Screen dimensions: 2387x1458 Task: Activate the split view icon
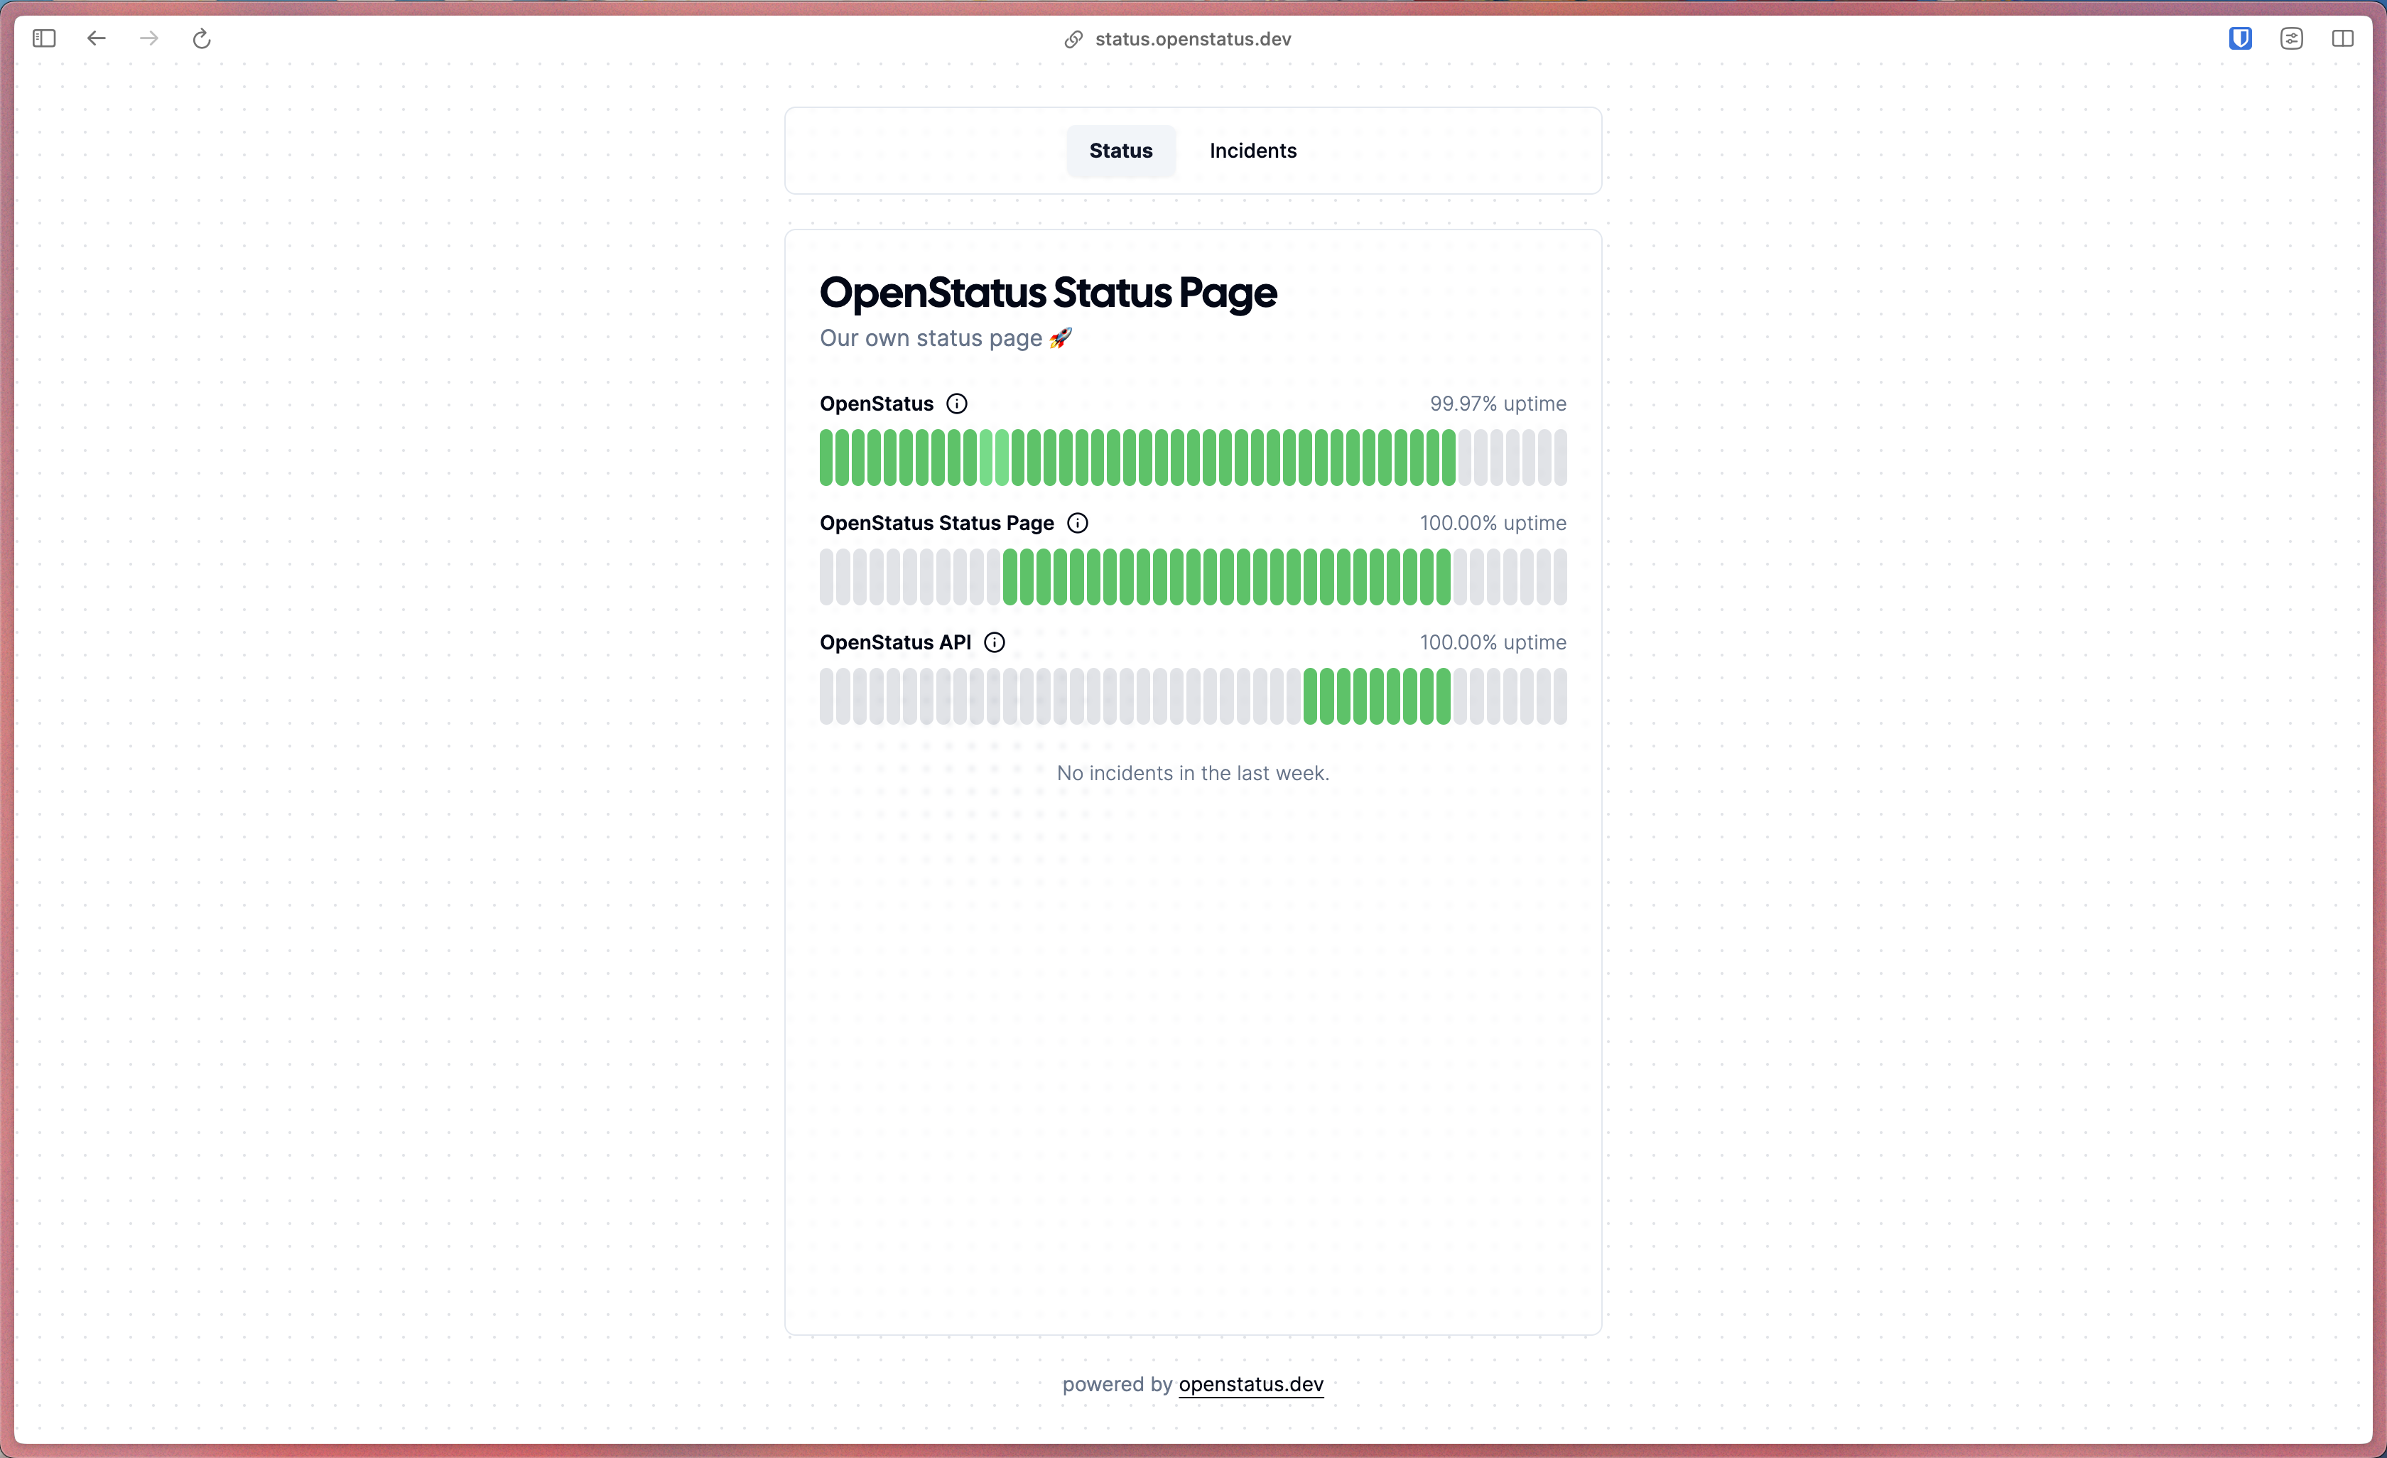2344,39
